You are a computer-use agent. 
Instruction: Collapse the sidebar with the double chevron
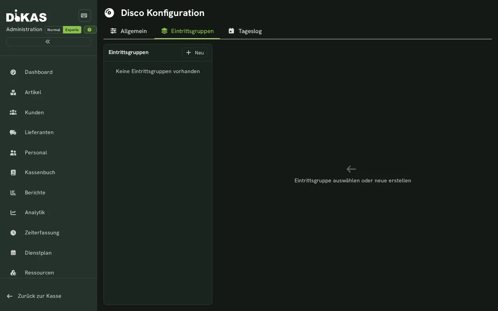49,42
